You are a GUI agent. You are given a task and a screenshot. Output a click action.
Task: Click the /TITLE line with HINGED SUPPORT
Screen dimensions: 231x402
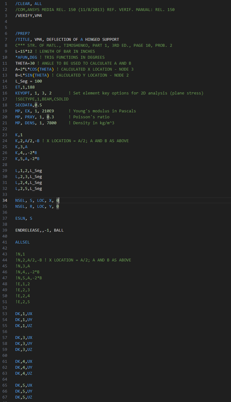coord(67,39)
